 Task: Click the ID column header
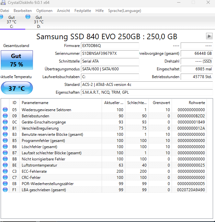coord(15,103)
